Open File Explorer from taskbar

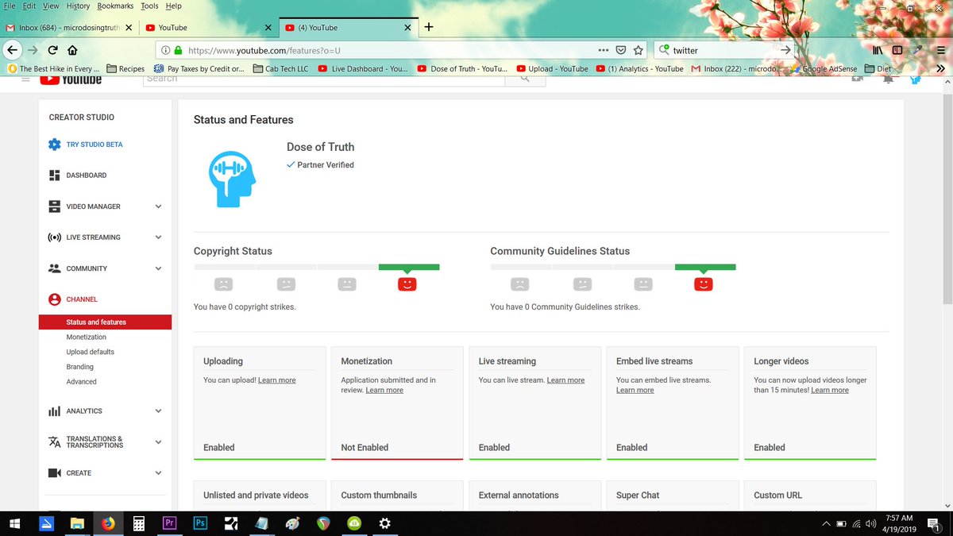77,523
